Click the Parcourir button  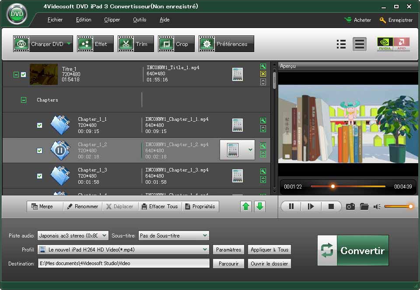pos(228,264)
